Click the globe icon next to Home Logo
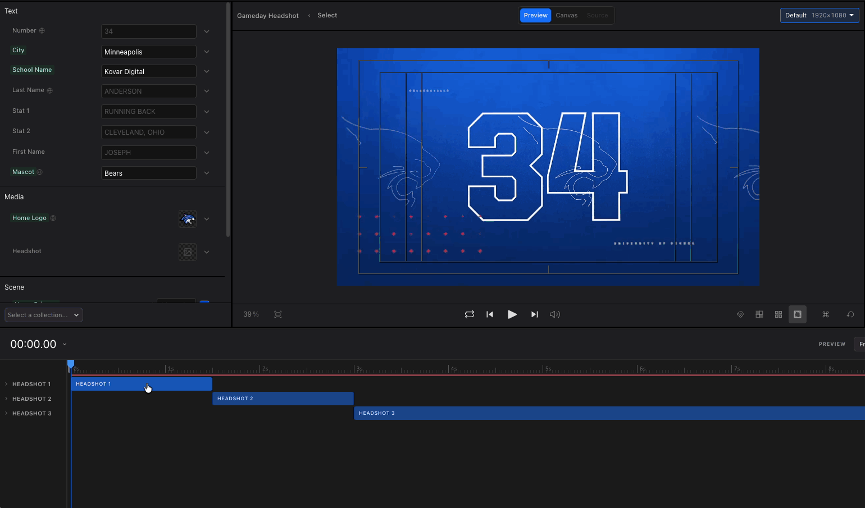The width and height of the screenshot is (865, 508). click(53, 218)
